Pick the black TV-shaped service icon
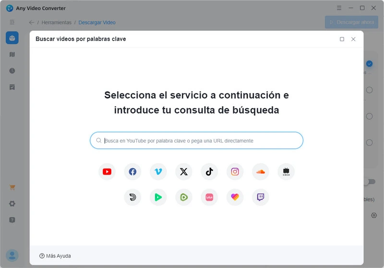This screenshot has height=268, width=384. 286,172
